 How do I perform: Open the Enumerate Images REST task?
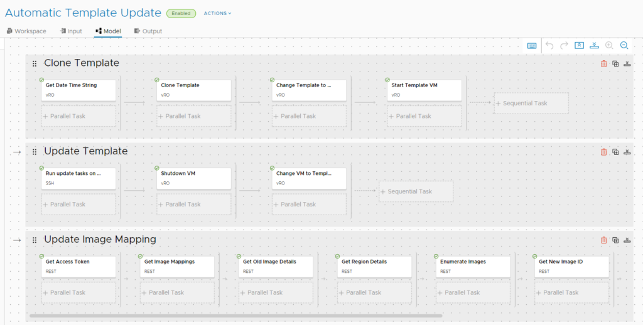point(473,267)
